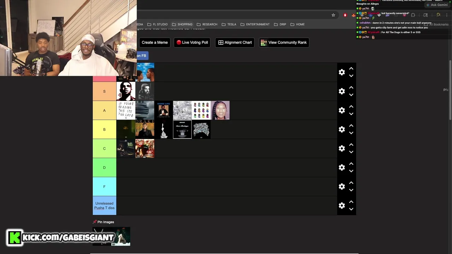
Task: Bookmark this page with the star icon
Action: click(333, 15)
